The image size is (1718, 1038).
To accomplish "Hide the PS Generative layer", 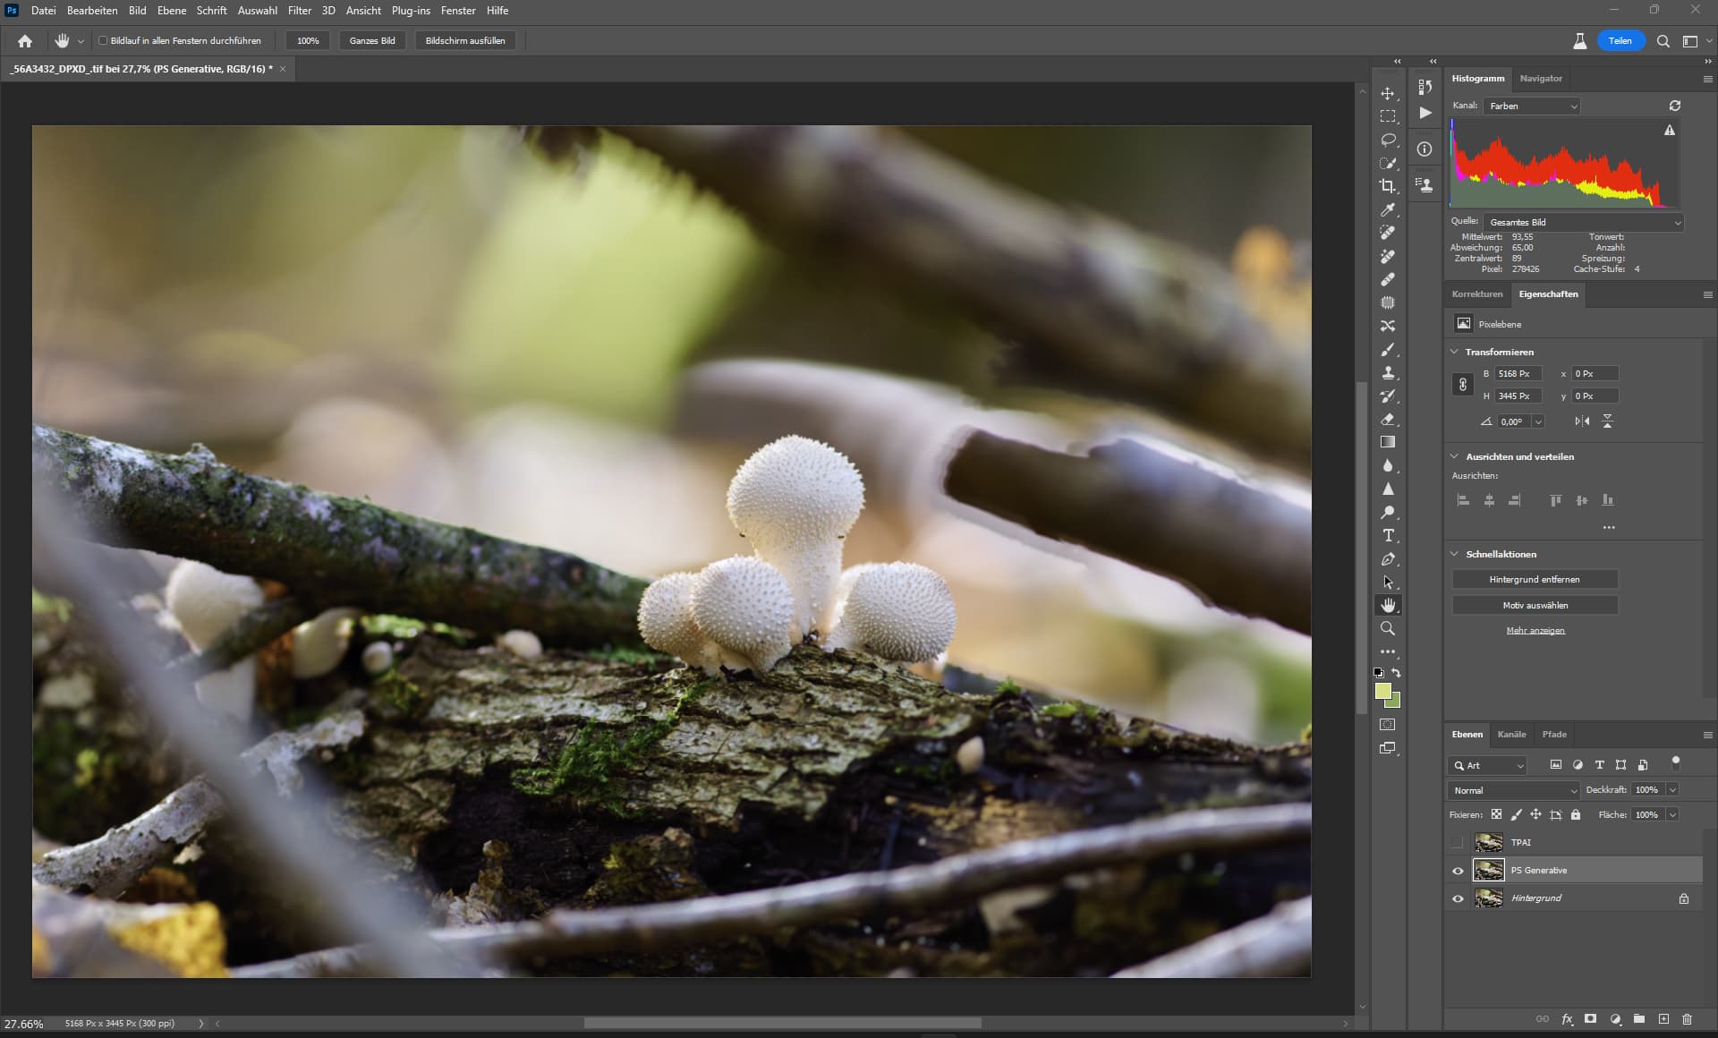I will click(1458, 871).
